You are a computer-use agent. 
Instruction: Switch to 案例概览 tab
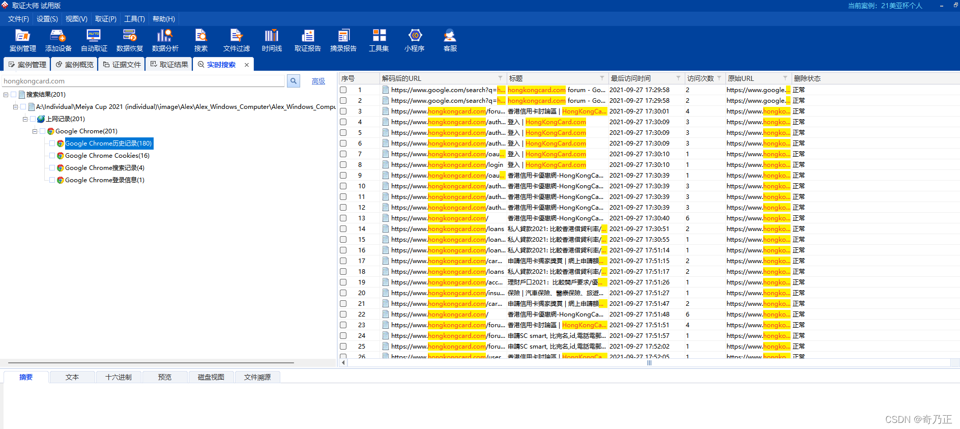pos(74,65)
